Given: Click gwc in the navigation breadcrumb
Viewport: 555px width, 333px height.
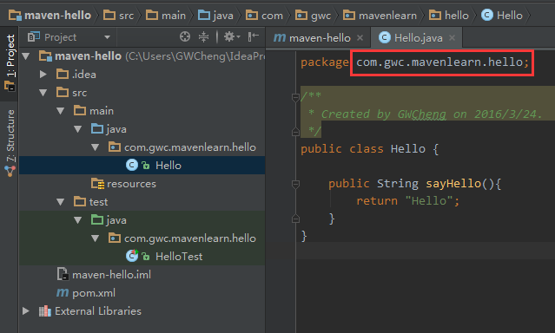Looking at the screenshot, I should (x=314, y=16).
